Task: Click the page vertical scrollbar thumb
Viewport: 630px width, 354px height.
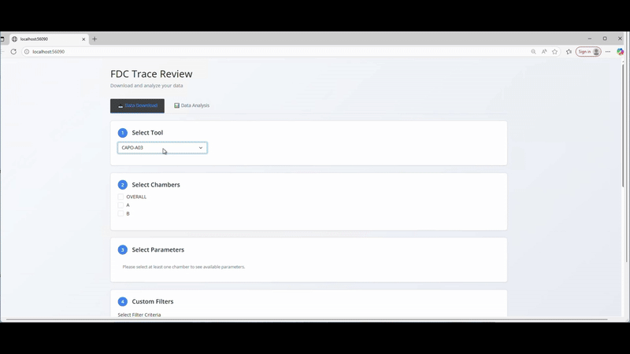Action: (624, 124)
